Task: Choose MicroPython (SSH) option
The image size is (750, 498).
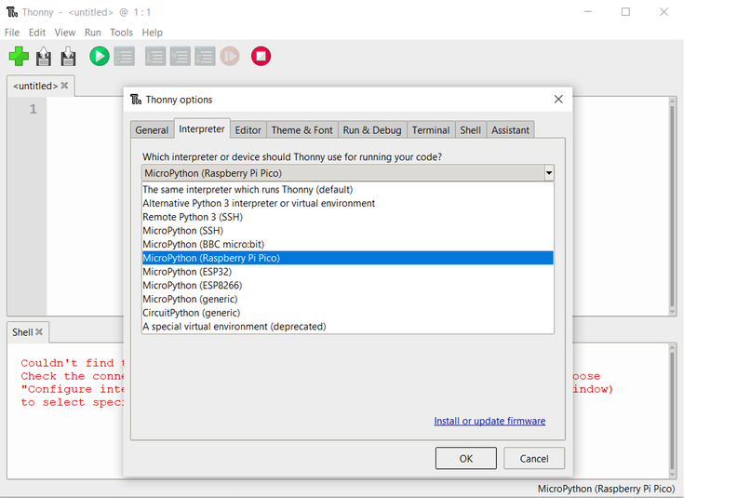Action: [348, 231]
